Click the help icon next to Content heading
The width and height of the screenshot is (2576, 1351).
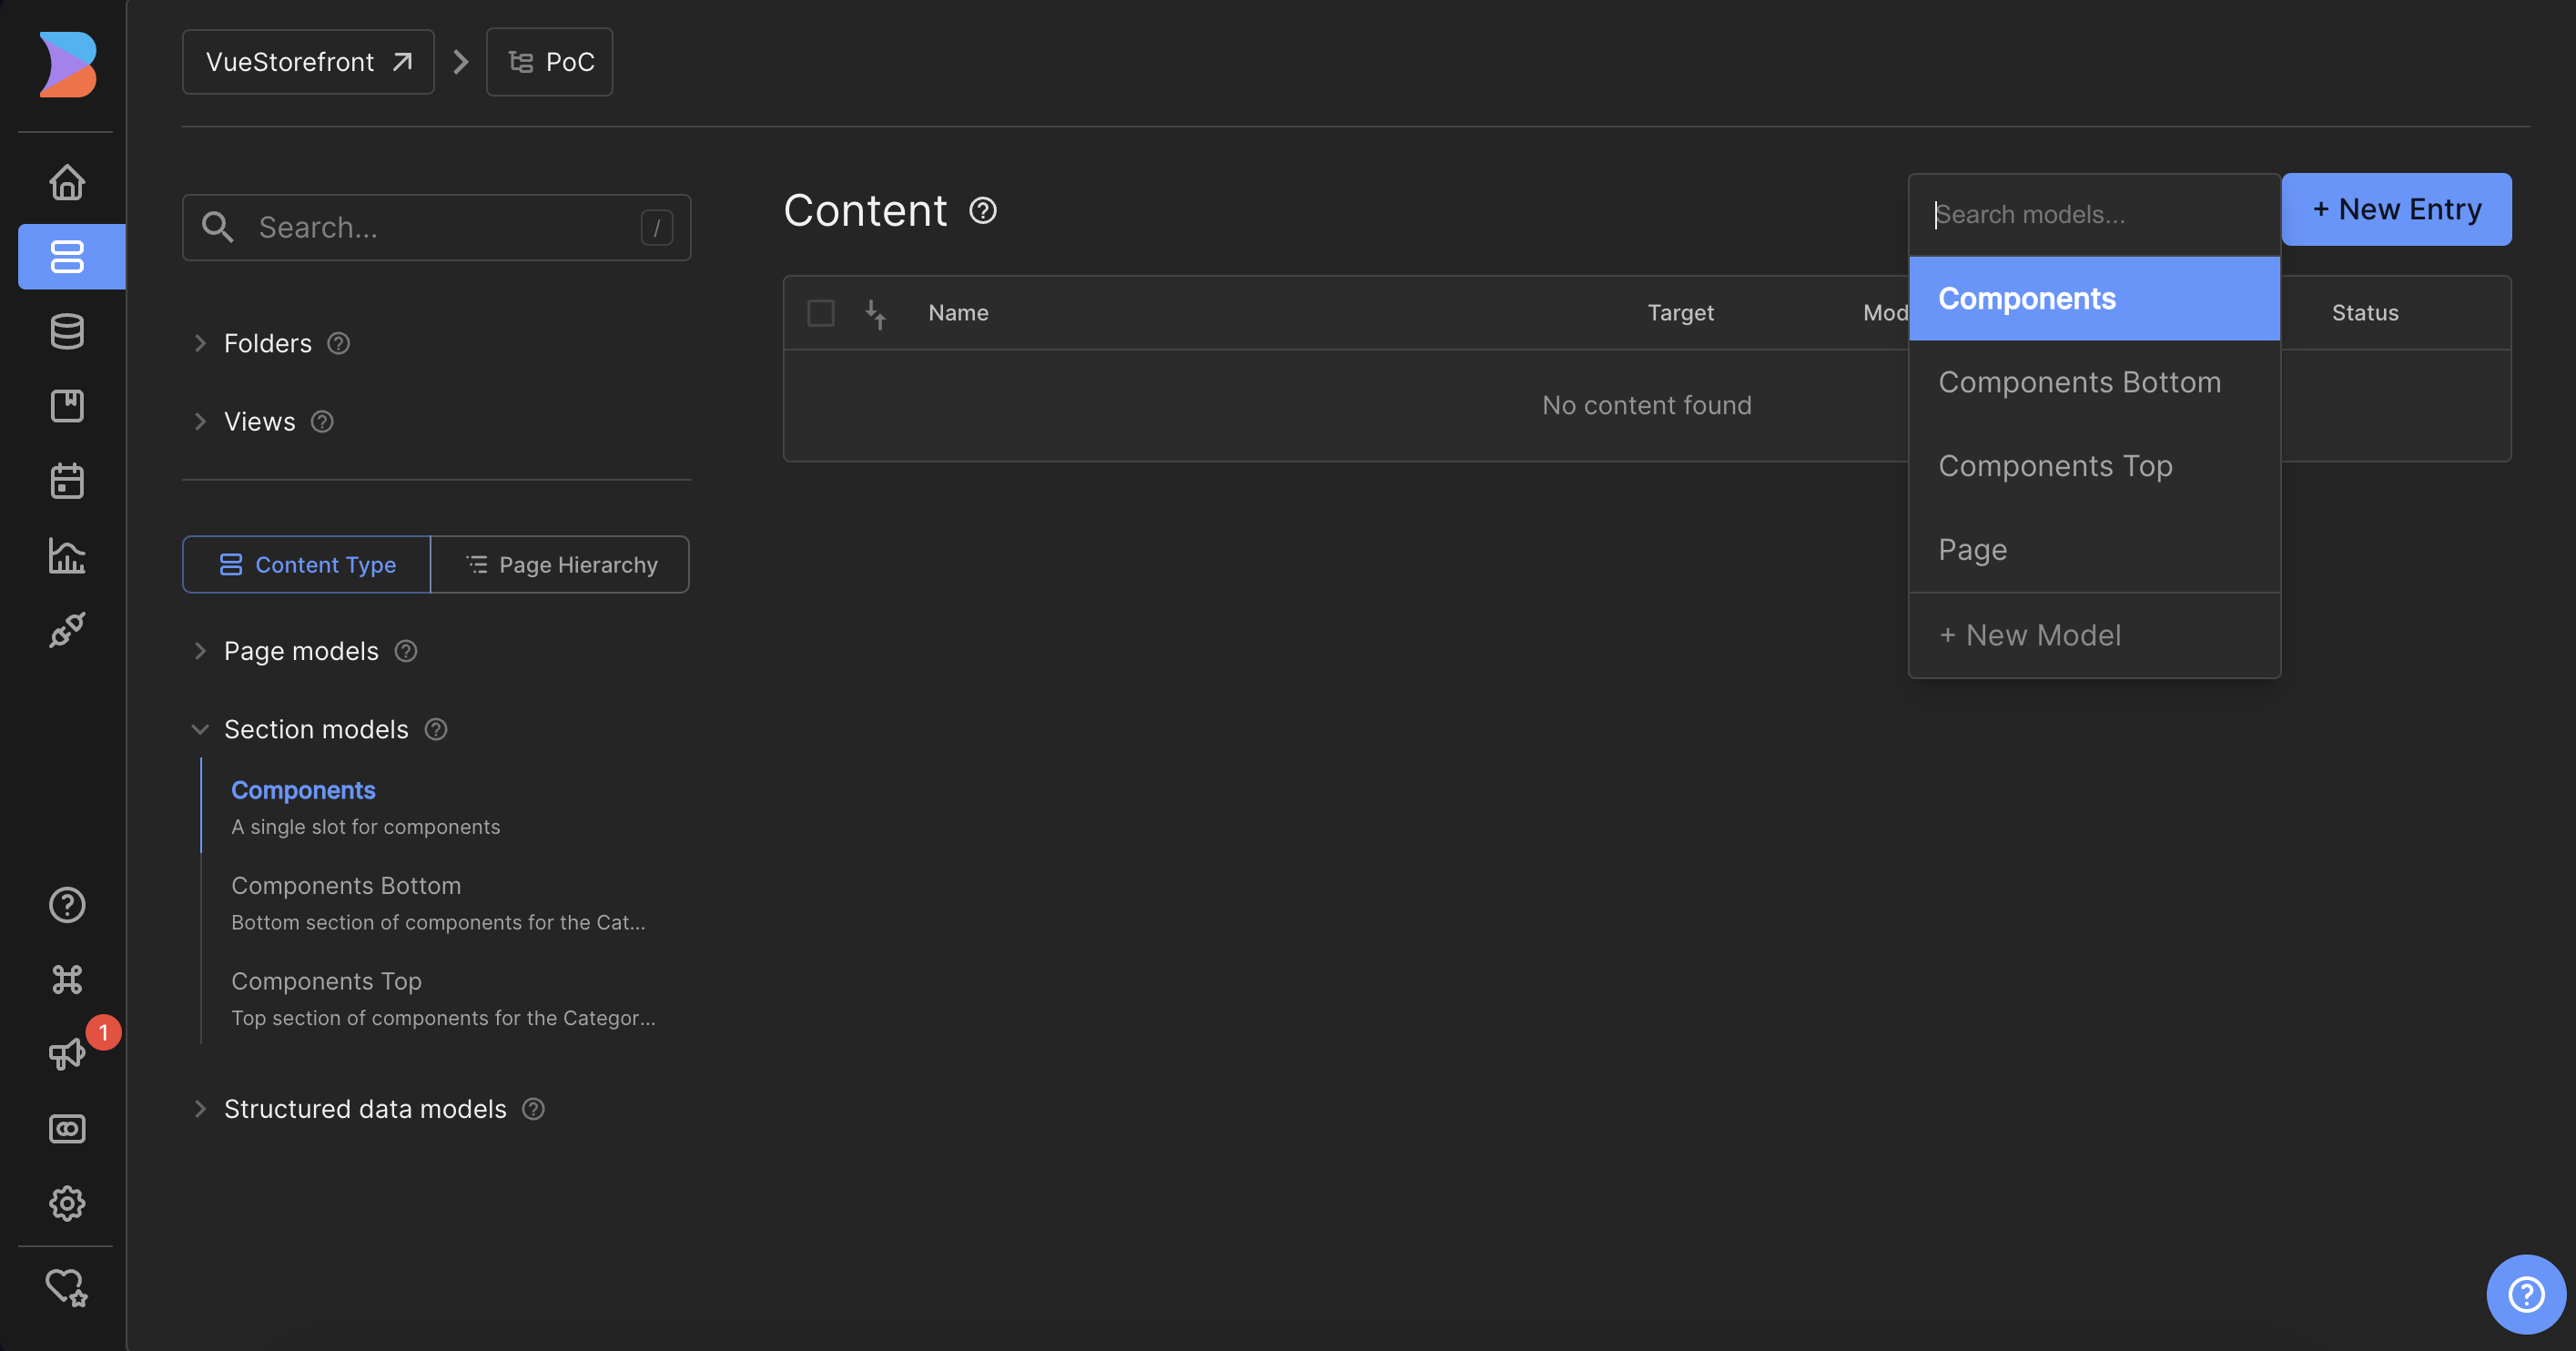pos(983,211)
